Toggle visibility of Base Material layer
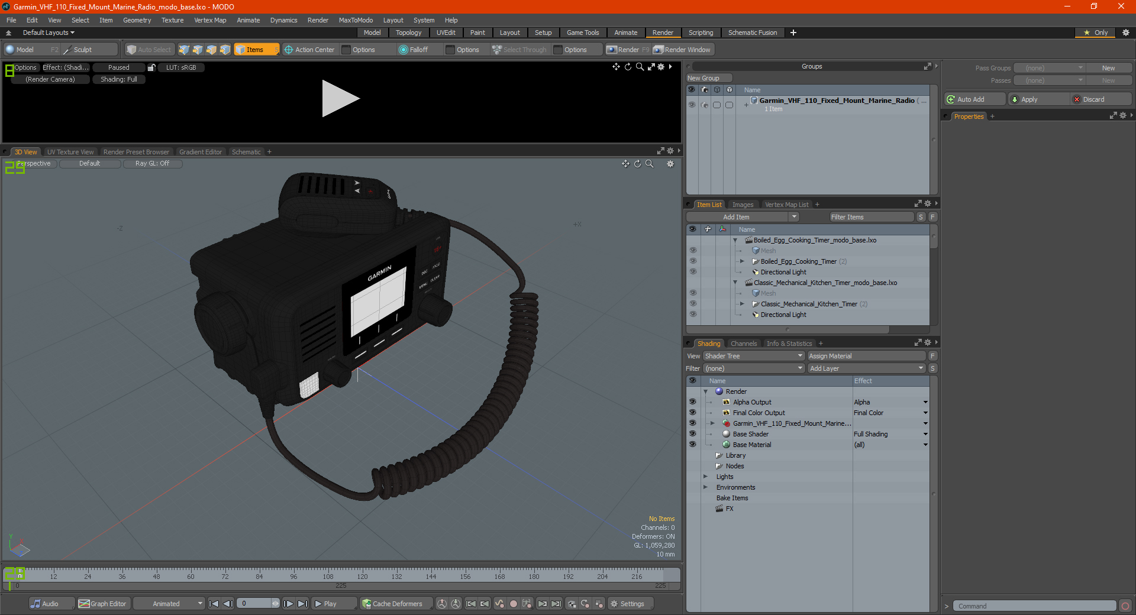This screenshot has width=1136, height=615. (x=692, y=445)
